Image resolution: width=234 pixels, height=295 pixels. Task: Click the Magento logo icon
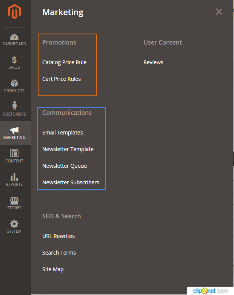[14, 11]
